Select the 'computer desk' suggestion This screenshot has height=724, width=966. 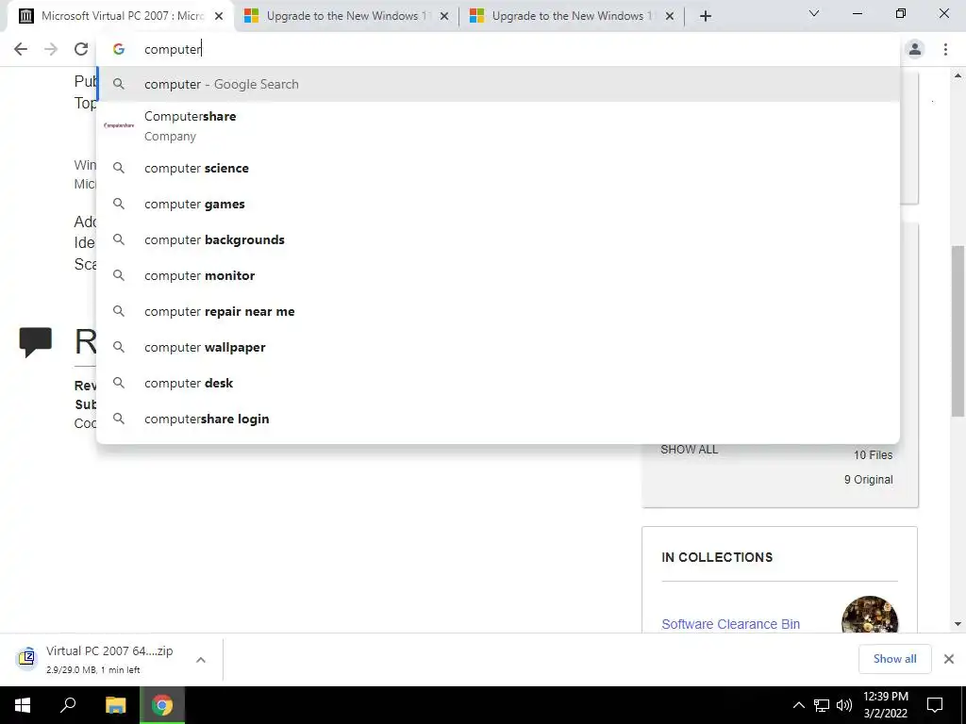(x=498, y=383)
